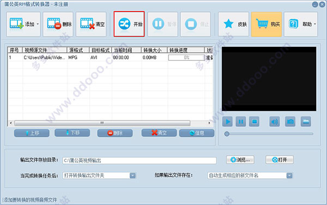Click the 打开 open folder button
This screenshot has width=327, height=205.
(x=280, y=160)
